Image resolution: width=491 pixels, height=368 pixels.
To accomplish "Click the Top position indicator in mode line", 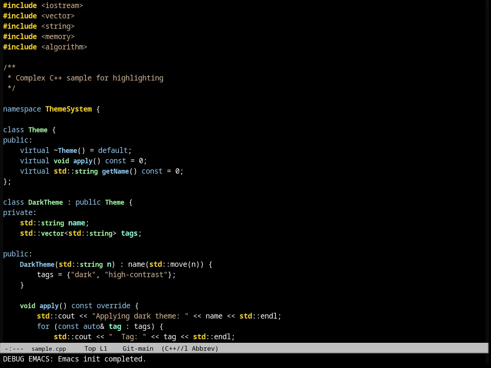I will 90,348.
